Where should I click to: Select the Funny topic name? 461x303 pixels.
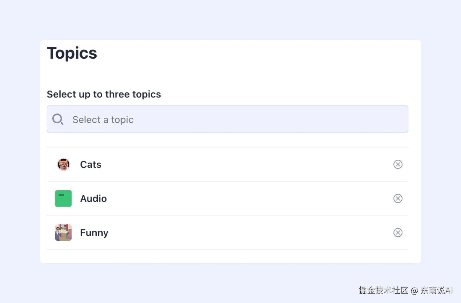94,233
